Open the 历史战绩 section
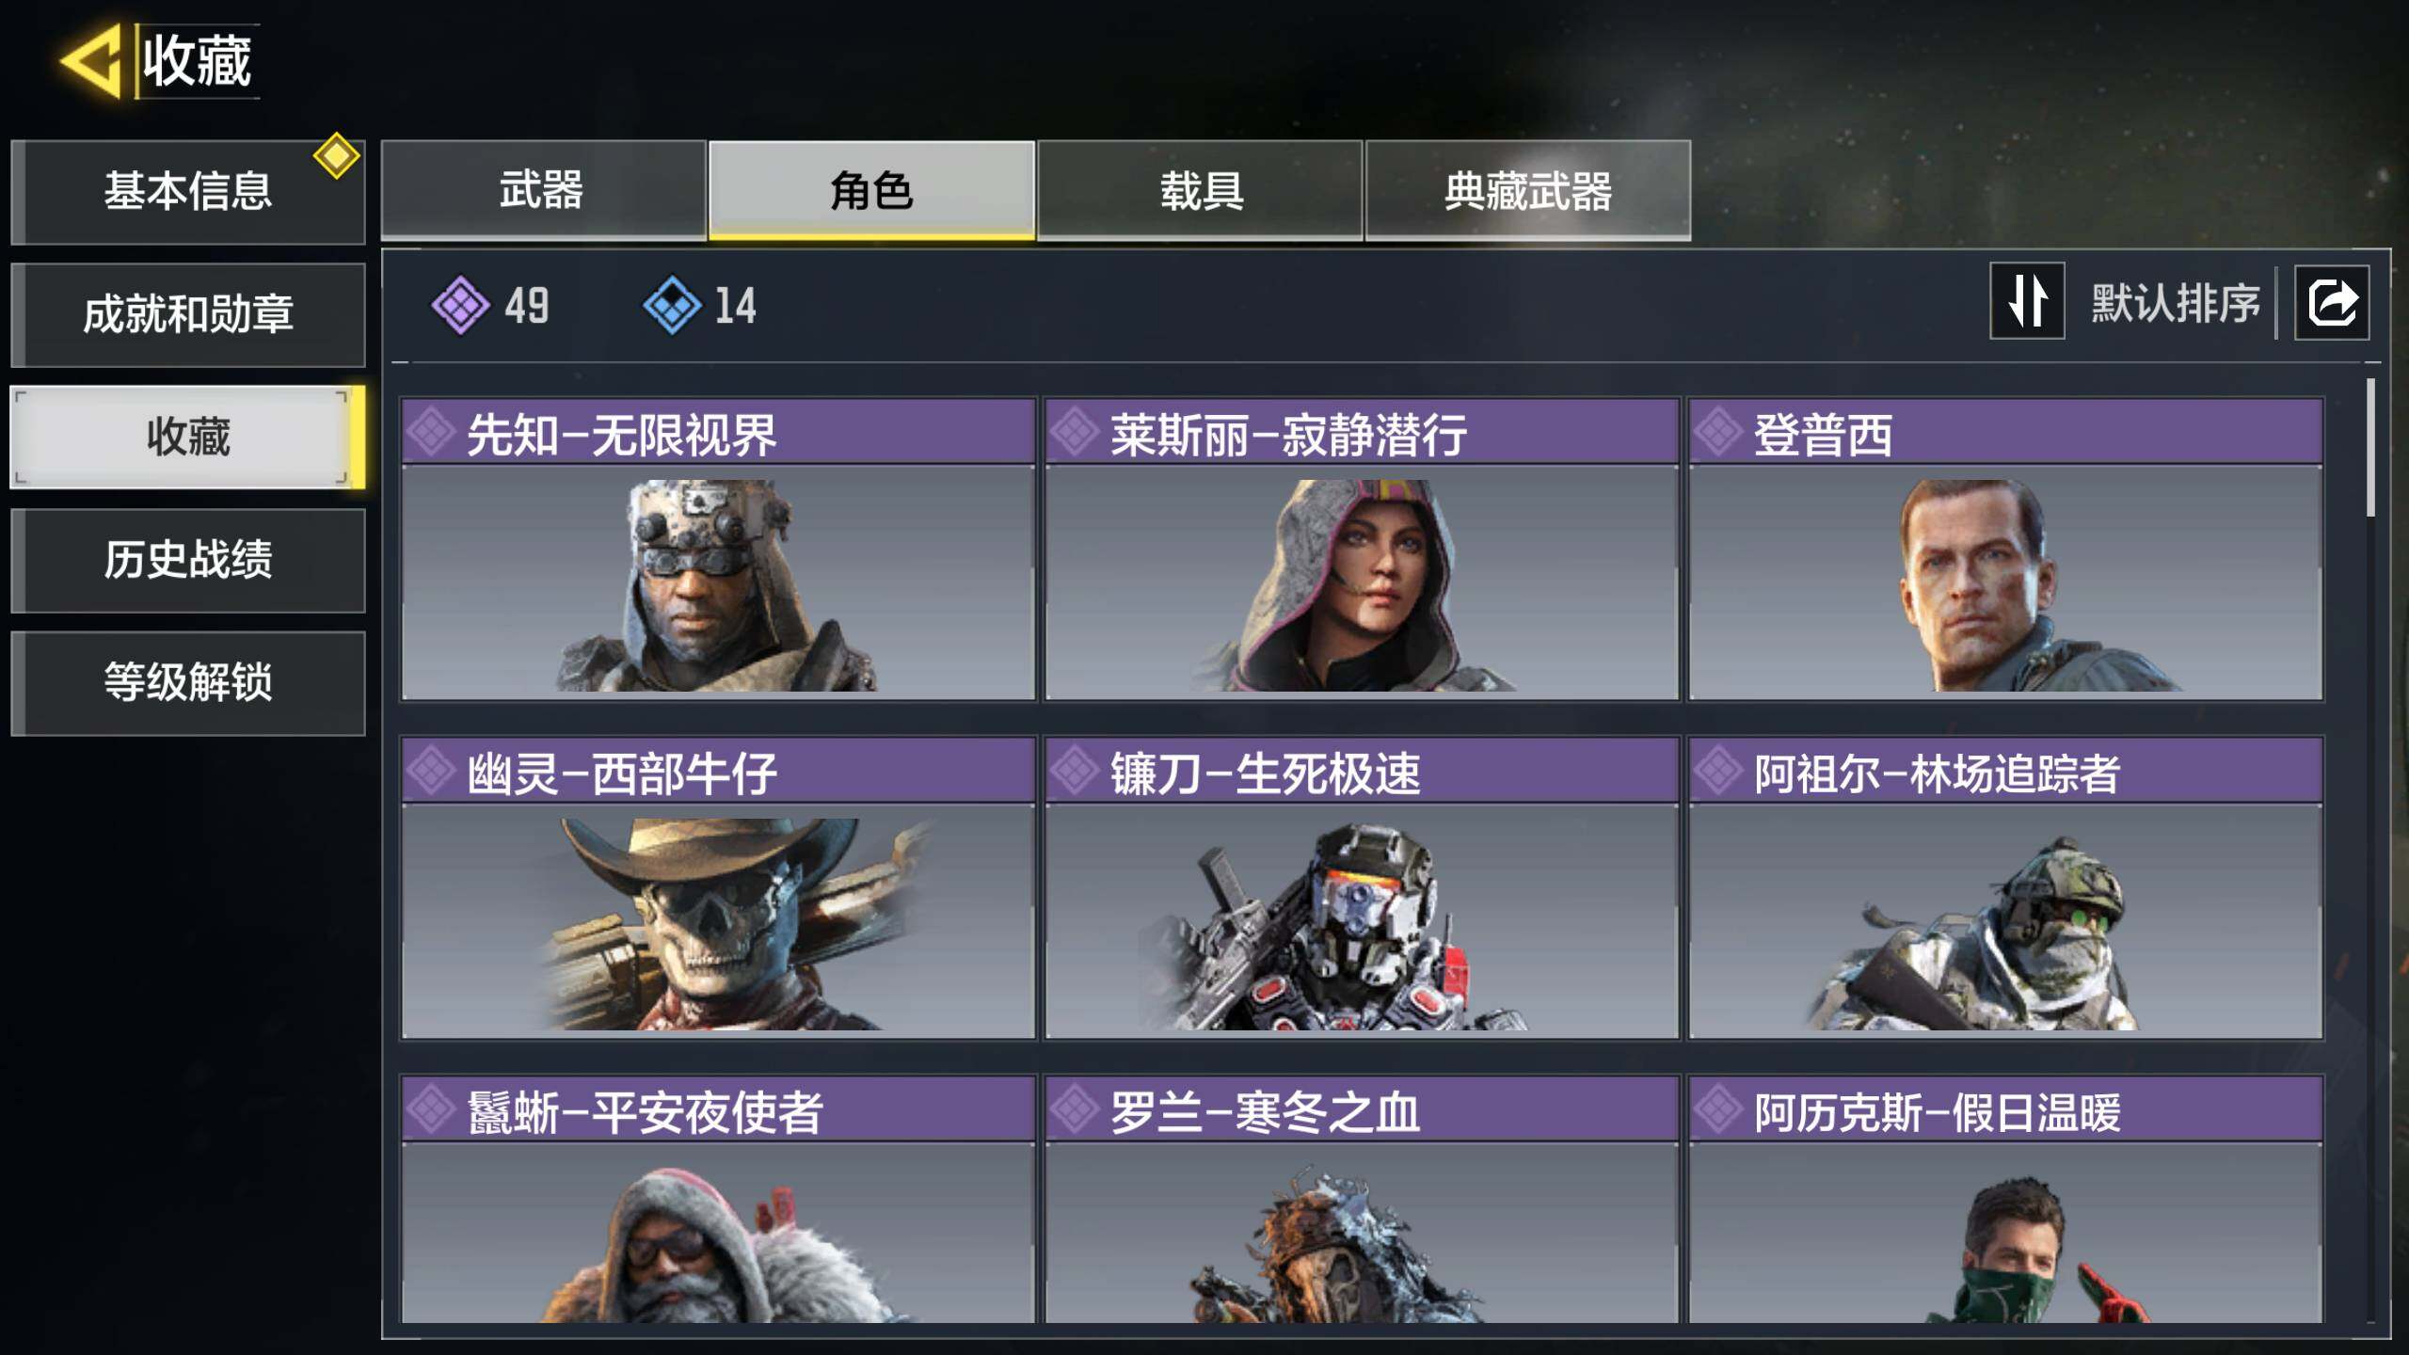 pos(188,561)
